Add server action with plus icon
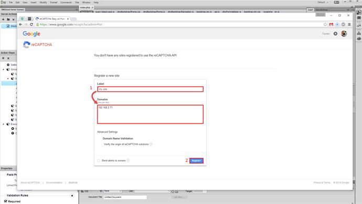The width and height of the screenshot is (362, 204). (3, 19)
